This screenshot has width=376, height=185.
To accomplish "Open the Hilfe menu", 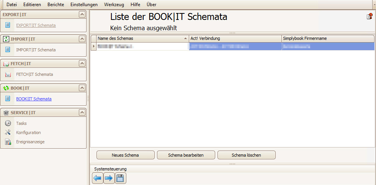I will pos(135,5).
